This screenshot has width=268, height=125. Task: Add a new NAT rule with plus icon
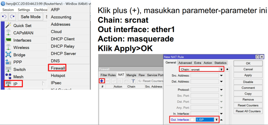pos(102,81)
